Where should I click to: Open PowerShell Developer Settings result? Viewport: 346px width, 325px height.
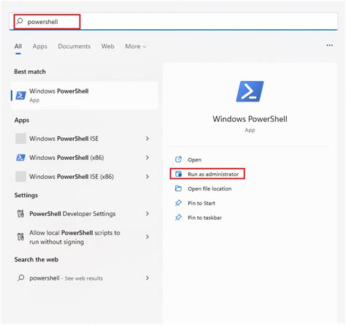[x=84, y=214]
